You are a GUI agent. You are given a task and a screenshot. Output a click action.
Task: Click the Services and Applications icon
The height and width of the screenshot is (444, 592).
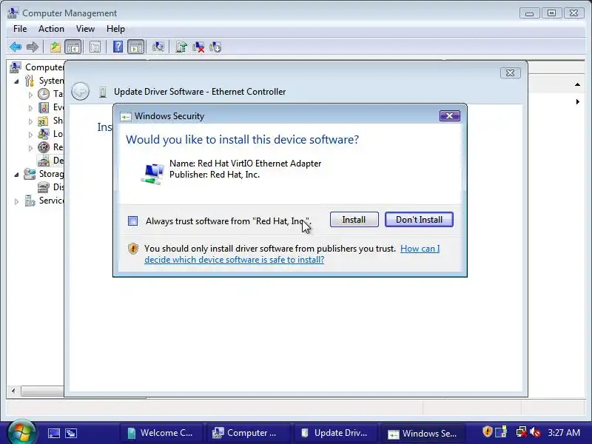pyautogui.click(x=30, y=201)
